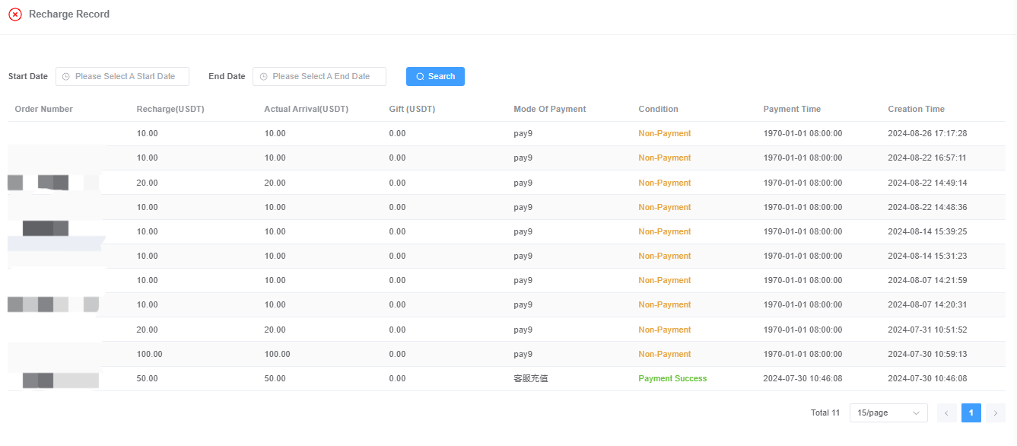Viewport: 1017px width, 446px height.
Task: Expand the 15/page page size dropdown
Action: [x=888, y=413]
